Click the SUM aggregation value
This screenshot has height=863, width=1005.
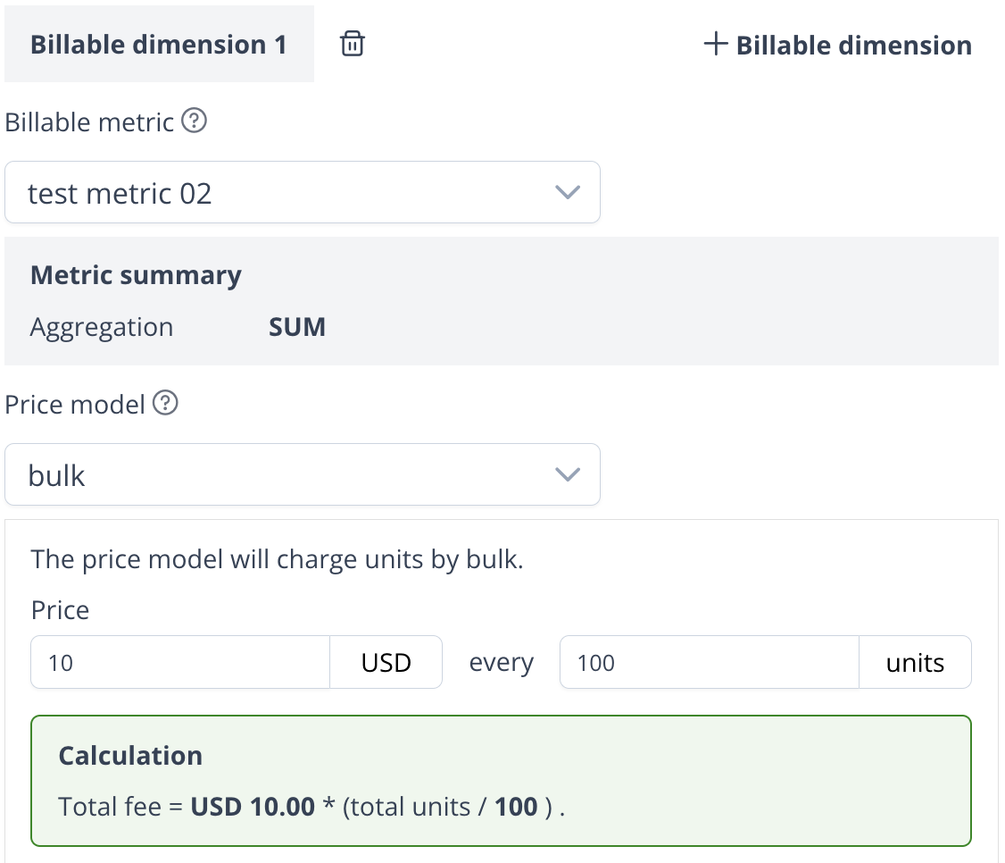(x=296, y=327)
